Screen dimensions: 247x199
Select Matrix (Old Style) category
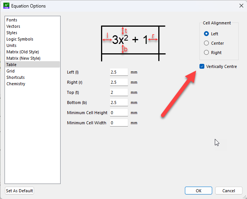click(x=22, y=52)
